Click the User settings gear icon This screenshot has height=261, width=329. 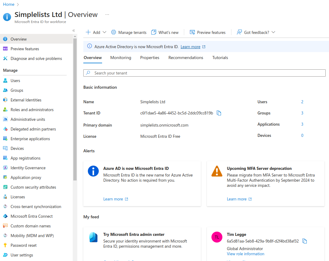point(5,255)
